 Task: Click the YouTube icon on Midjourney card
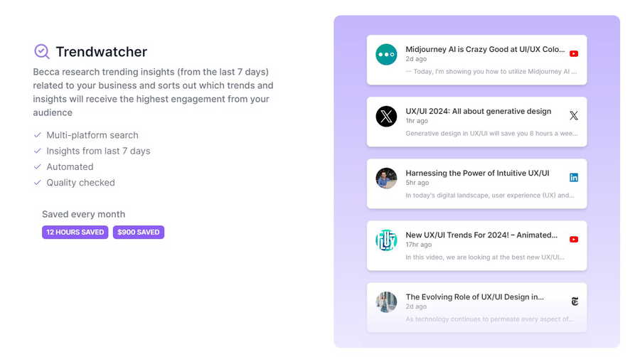tap(573, 54)
